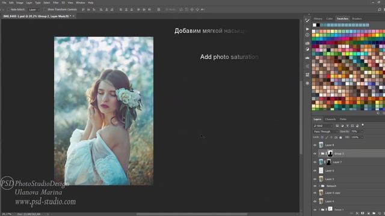Open the Select menu
This screenshot has height=216, width=385.
click(47, 2)
